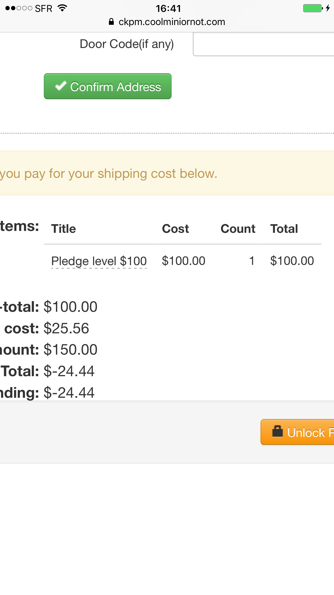334x595 pixels.
Task: Tap the shipping cost notice banner
Action: pyautogui.click(x=167, y=173)
